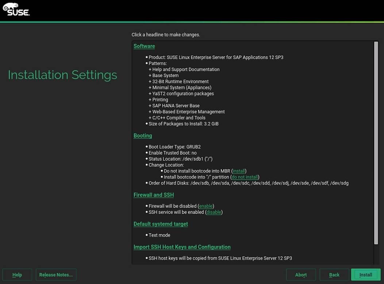
Task: Click the vertical scrollbar of the settings list
Action: (376, 143)
